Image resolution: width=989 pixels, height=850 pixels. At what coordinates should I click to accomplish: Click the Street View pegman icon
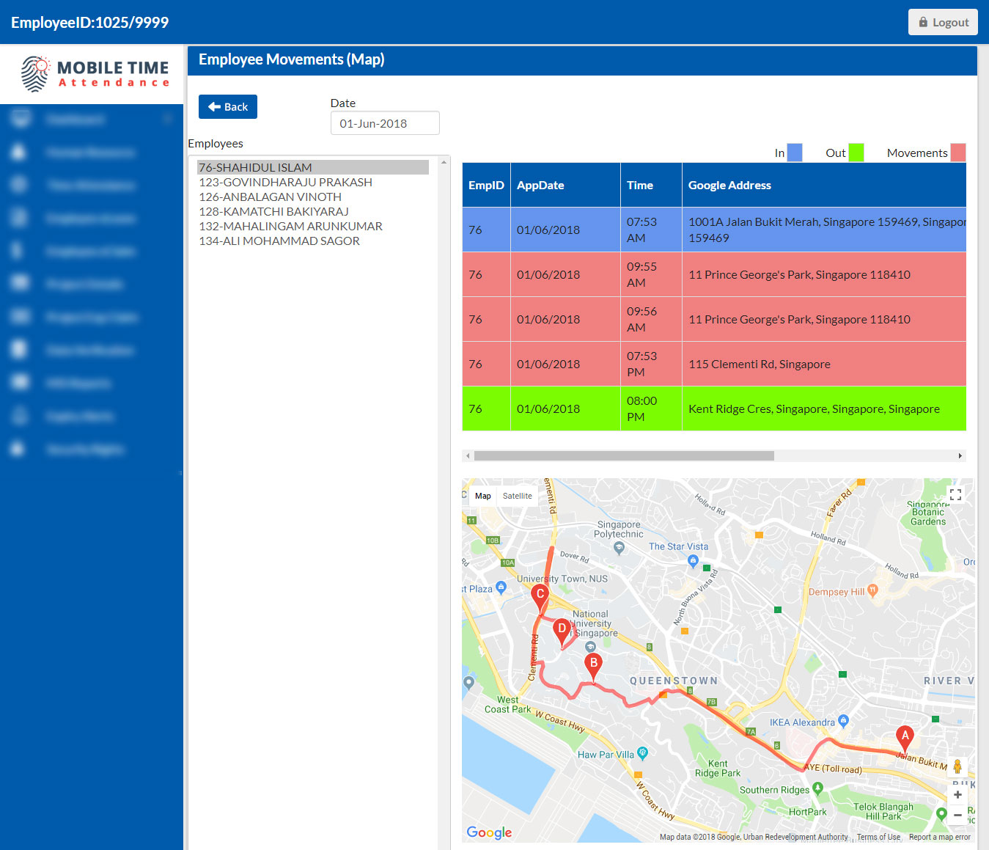point(957,766)
